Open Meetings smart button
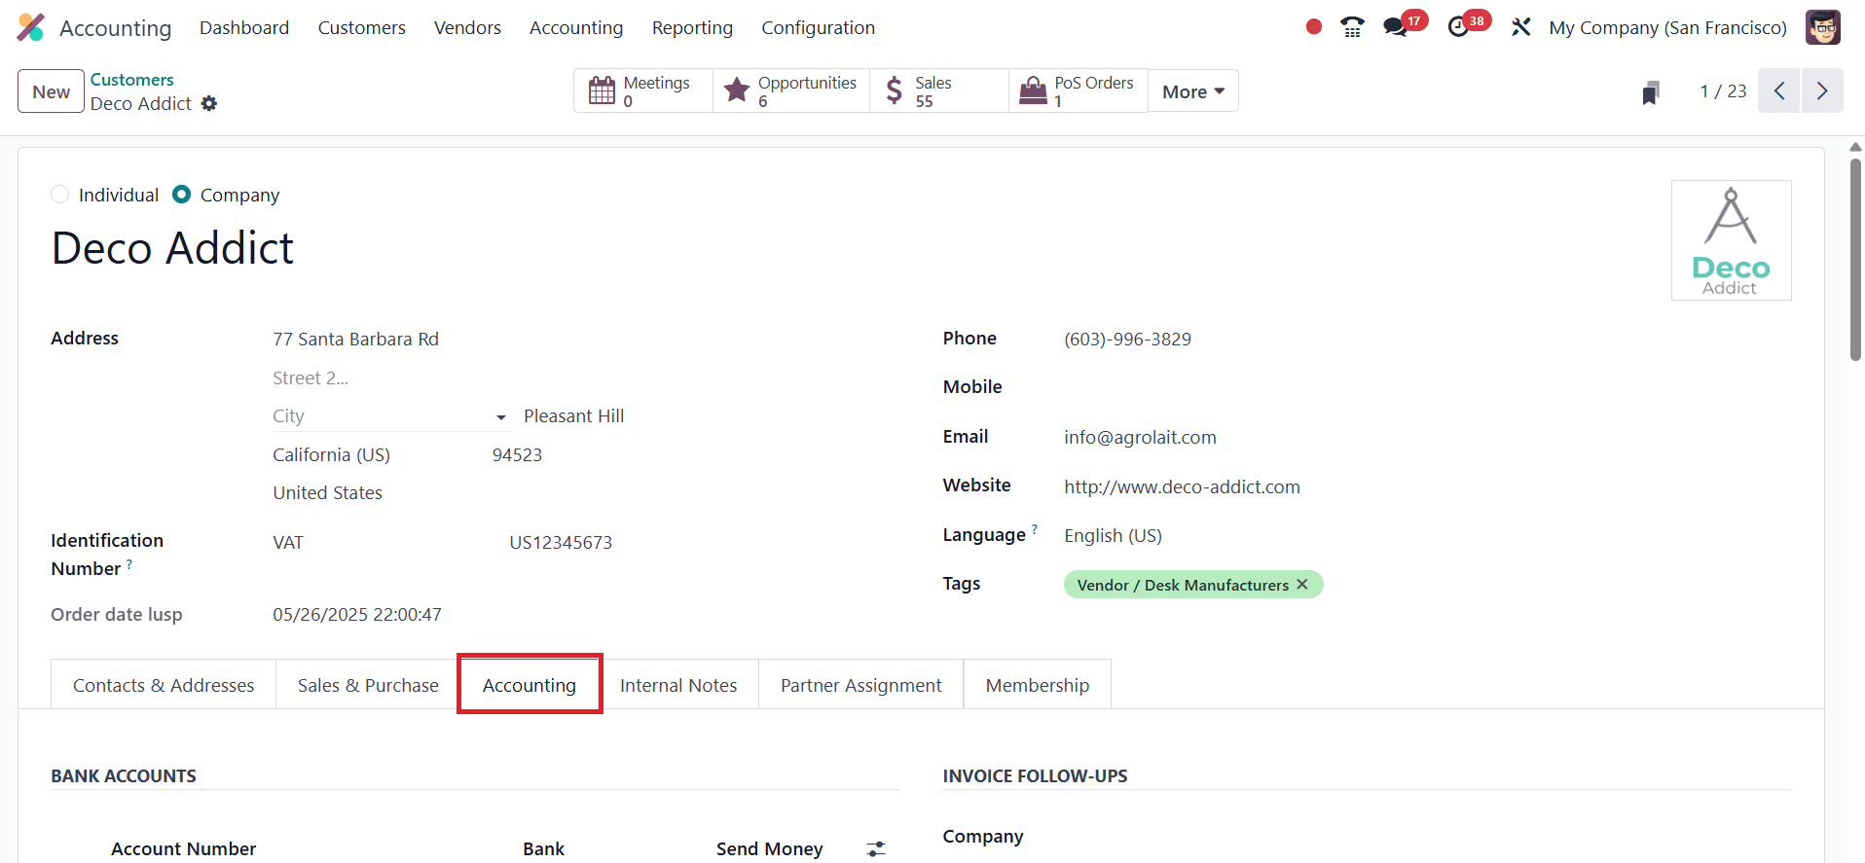 [643, 91]
